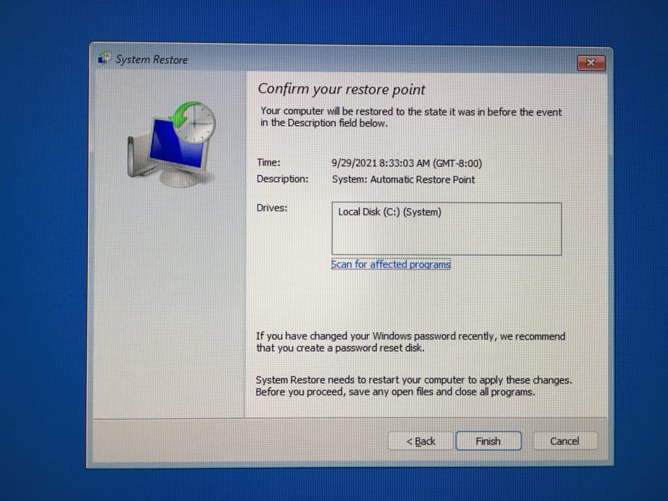This screenshot has width=668, height=501.
Task: Click the Time: field label
Action: click(x=268, y=163)
